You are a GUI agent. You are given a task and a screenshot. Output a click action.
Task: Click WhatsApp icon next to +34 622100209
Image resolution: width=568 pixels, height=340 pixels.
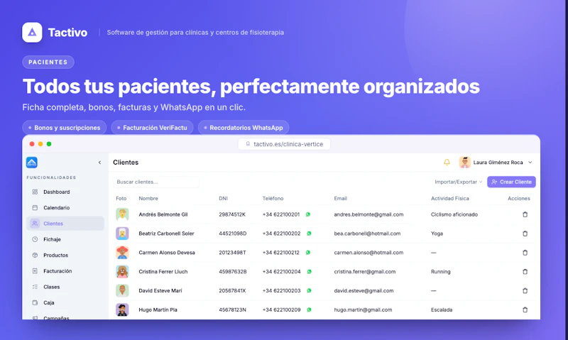click(309, 309)
